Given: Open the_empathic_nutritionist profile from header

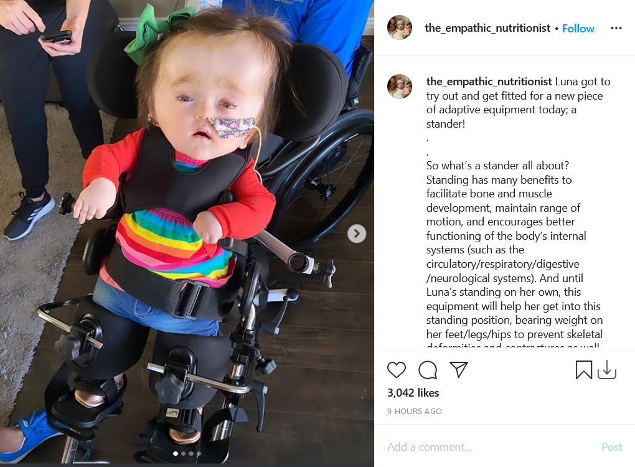Looking at the screenshot, I should coord(487,28).
